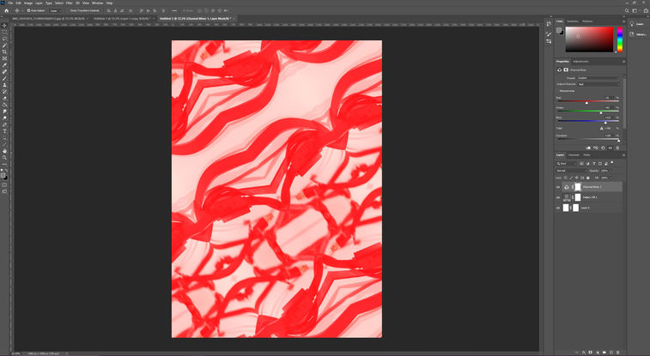Pick a hue on the spectrum strip

(x=620, y=39)
